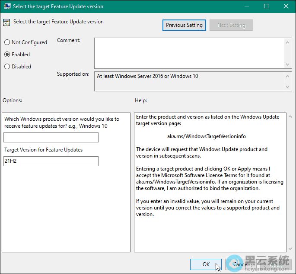This screenshot has height=274, width=296.
Task: Select the Not Configured radio button
Action: coord(7,42)
